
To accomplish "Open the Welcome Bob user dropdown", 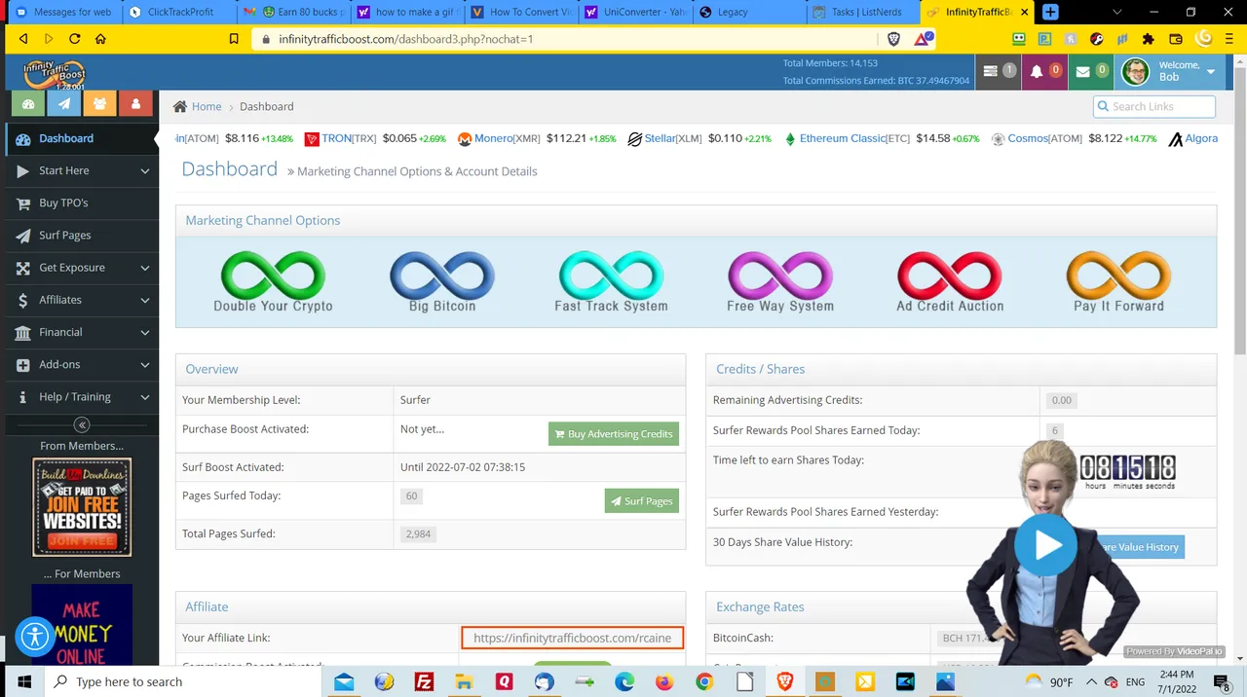I will pyautogui.click(x=1169, y=72).
